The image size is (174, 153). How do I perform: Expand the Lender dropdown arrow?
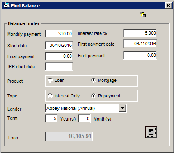[x=123, y=108]
